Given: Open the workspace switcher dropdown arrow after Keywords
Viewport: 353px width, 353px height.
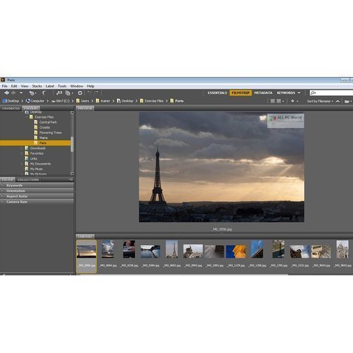Looking at the screenshot, I should tap(299, 92).
